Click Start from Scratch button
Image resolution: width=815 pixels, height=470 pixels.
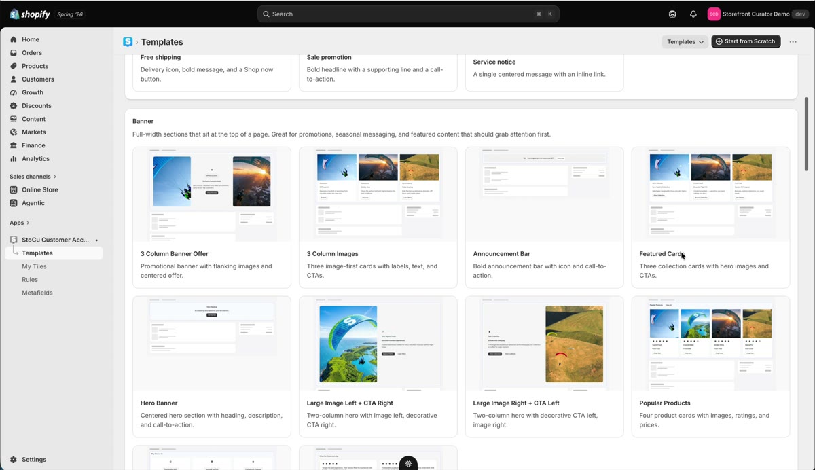[746, 41]
